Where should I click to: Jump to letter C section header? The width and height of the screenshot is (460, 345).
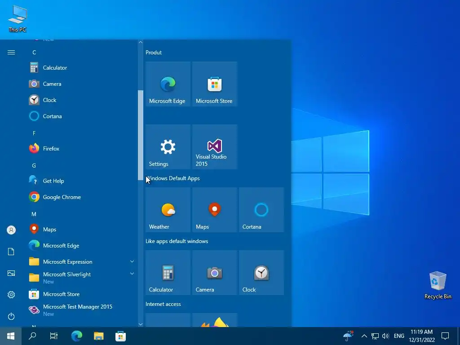point(34,53)
